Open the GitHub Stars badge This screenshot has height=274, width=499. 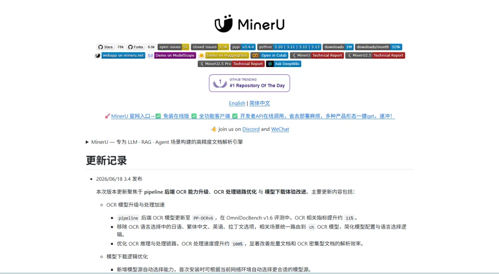(105, 47)
